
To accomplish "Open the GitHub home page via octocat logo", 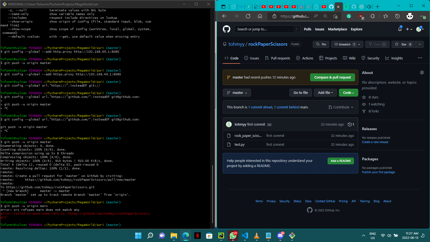I will [227, 29].
